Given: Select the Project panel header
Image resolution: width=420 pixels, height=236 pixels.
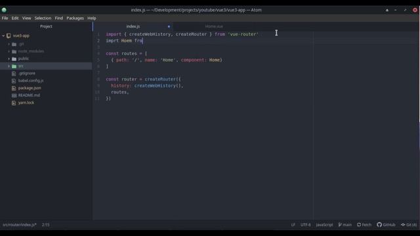Looking at the screenshot, I should [46, 26].
